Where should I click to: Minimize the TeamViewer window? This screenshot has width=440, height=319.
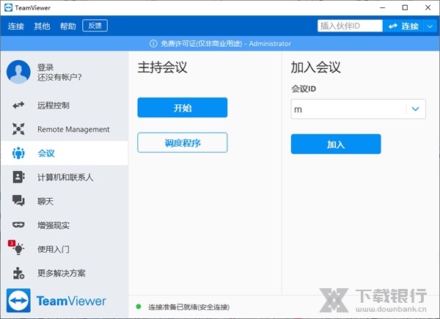point(382,7)
